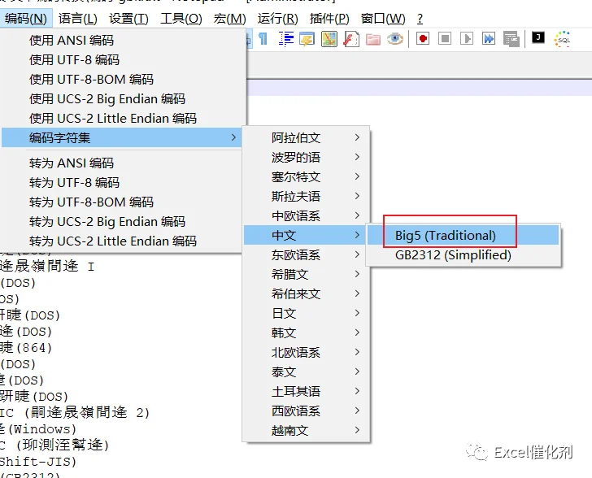Expand the 希腊文 submenu
Image resolution: width=592 pixels, height=478 pixels.
pyautogui.click(x=306, y=275)
